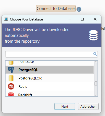The height and width of the screenshot is (116, 105).
Task: Click the Connect to Database button
Action: [56, 9]
